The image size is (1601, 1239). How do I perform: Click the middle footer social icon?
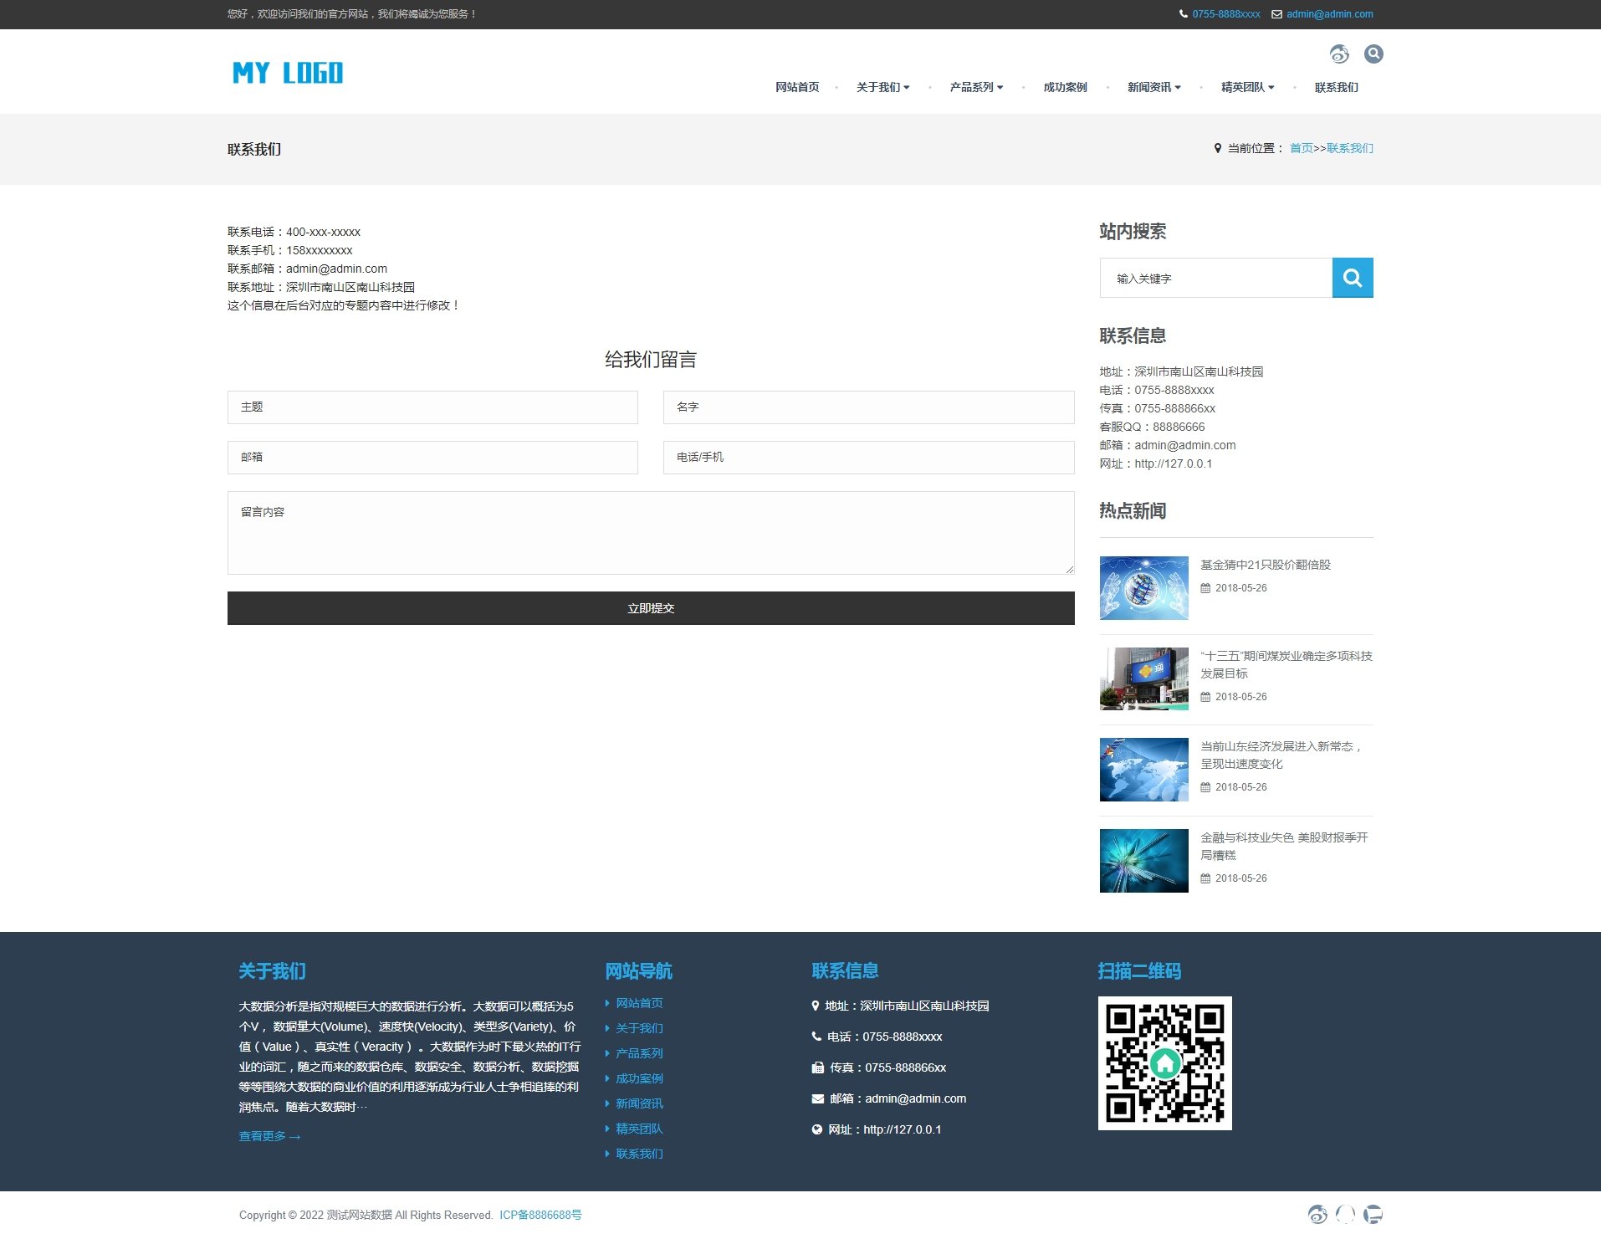coord(1345,1215)
